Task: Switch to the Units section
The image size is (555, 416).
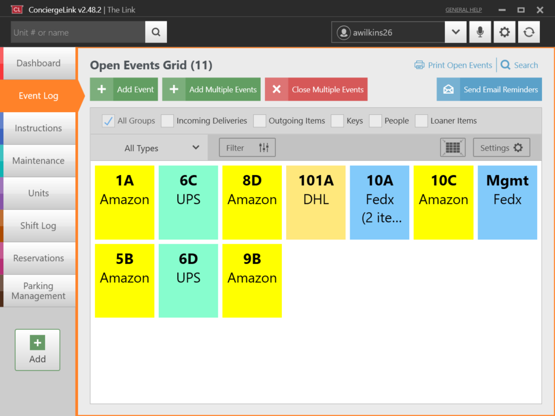Action: pyautogui.click(x=38, y=193)
